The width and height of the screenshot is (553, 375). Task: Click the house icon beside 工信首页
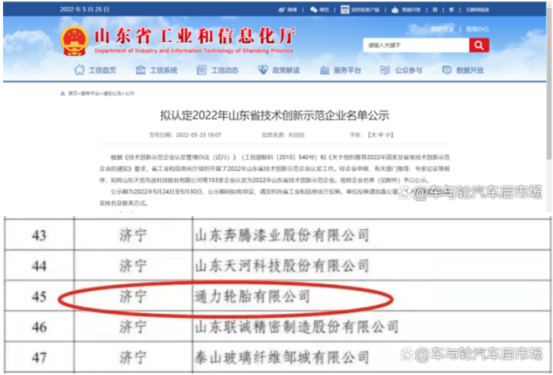pos(79,70)
